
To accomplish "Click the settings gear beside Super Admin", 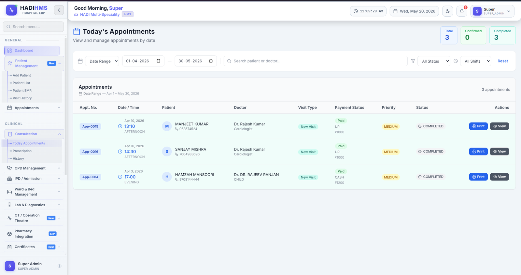I will (x=60, y=266).
